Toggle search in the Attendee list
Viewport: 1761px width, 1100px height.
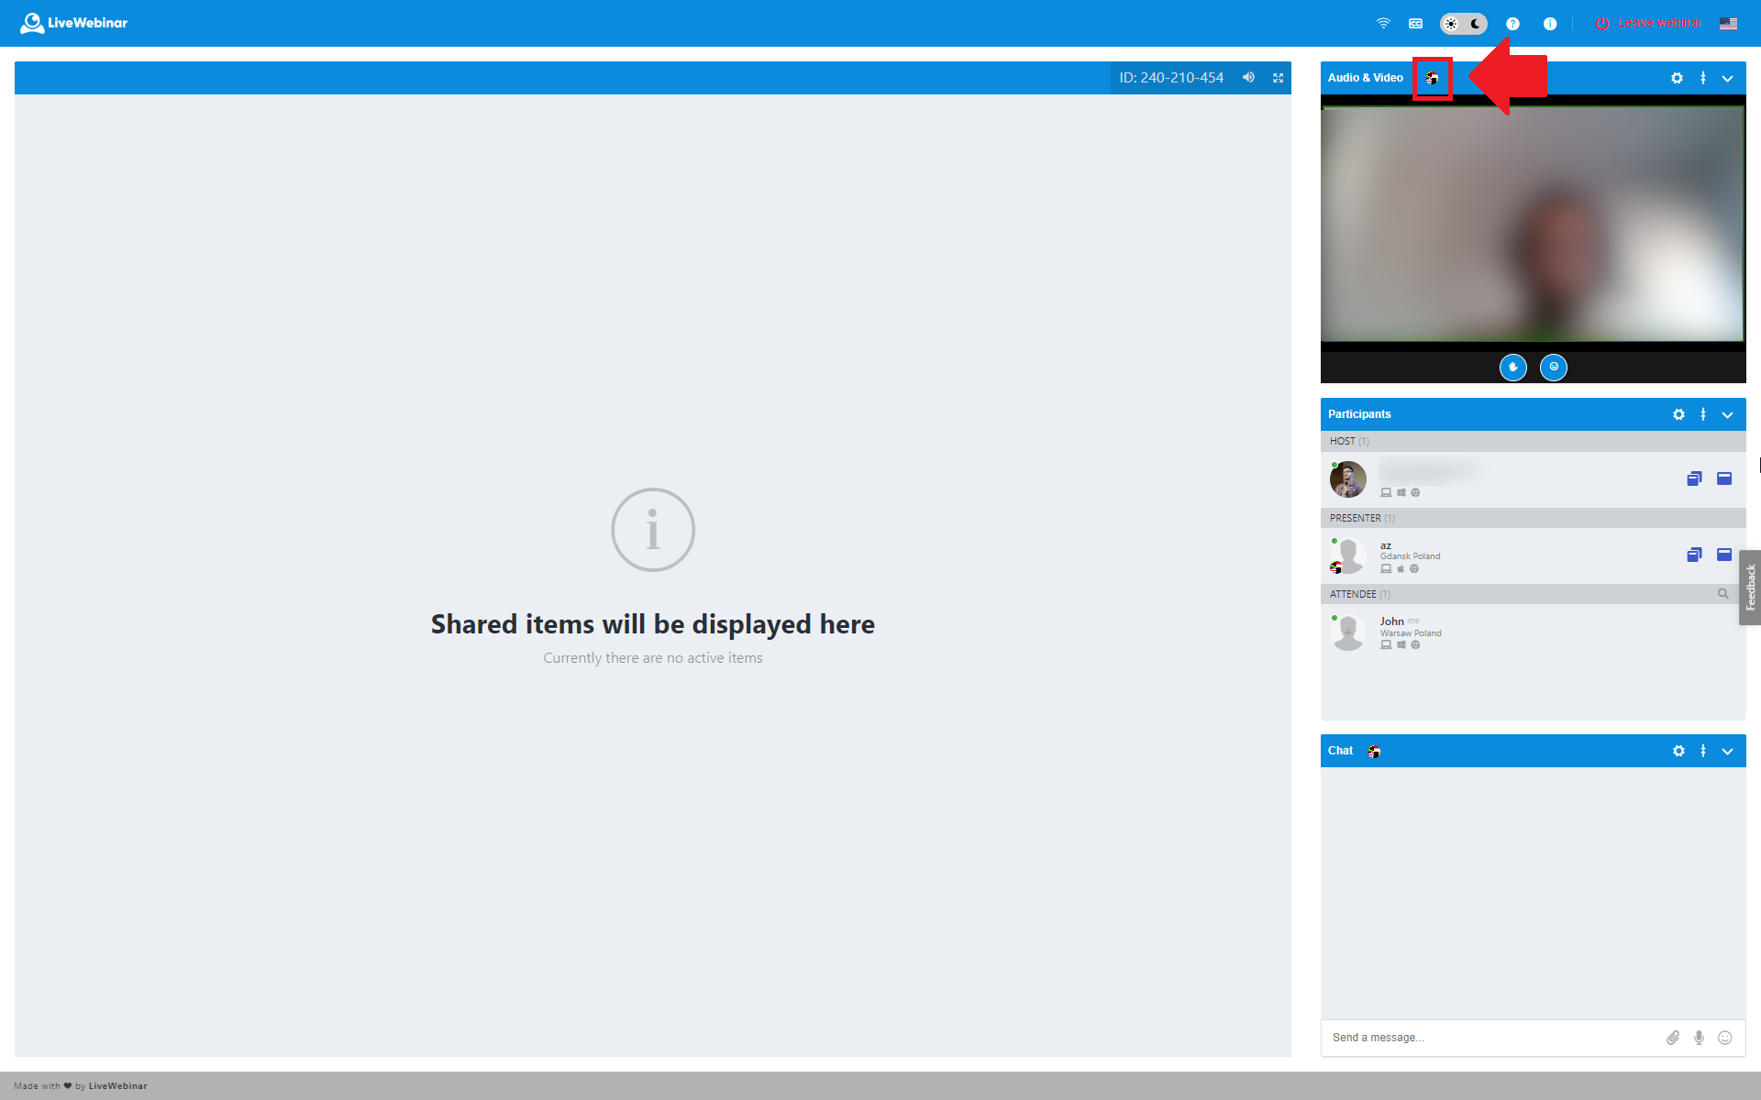[1723, 594]
